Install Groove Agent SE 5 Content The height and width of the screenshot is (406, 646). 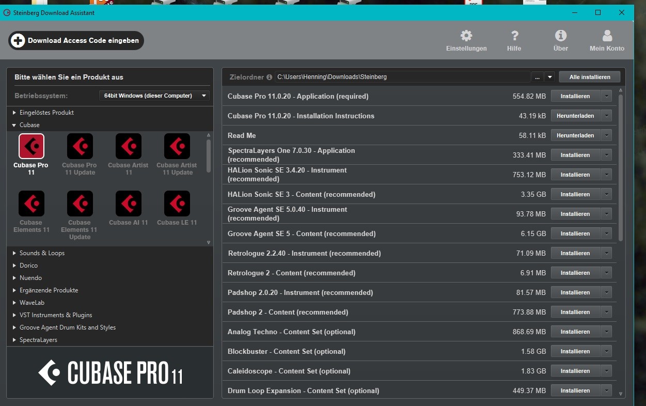click(575, 233)
